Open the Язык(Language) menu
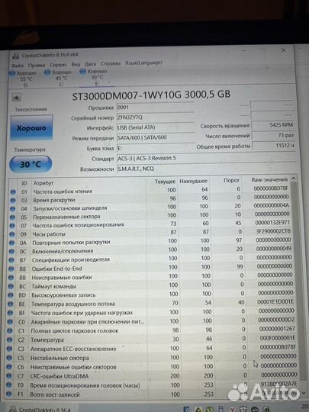Image resolution: width=309 pixels, height=412 pixels. tap(143, 63)
